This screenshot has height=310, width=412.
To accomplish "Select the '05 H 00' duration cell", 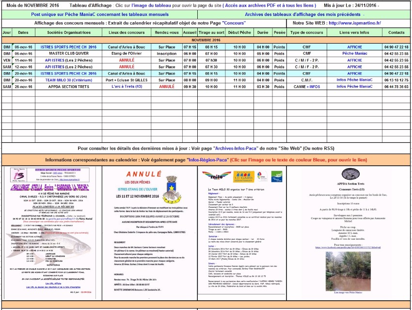I will click(263, 54).
